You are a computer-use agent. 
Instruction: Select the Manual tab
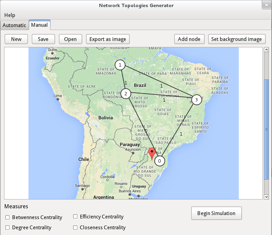pyautogui.click(x=40, y=25)
